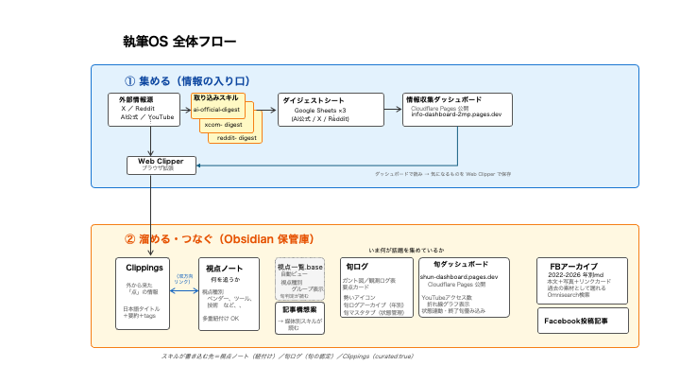Click the "AI公式 ／ YouTube" line
This screenshot has width=680, height=383.
pos(147,117)
